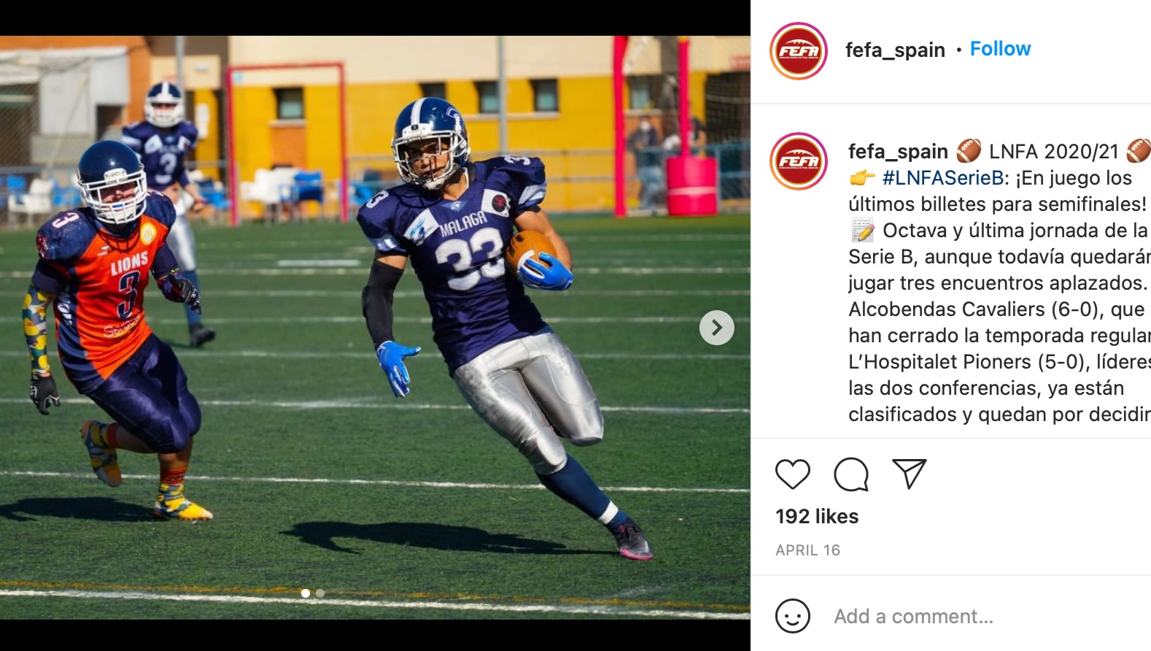Viewport: 1151px width, 651px height.
Task: Open the FEFA avatar beside the caption
Action: point(799,161)
